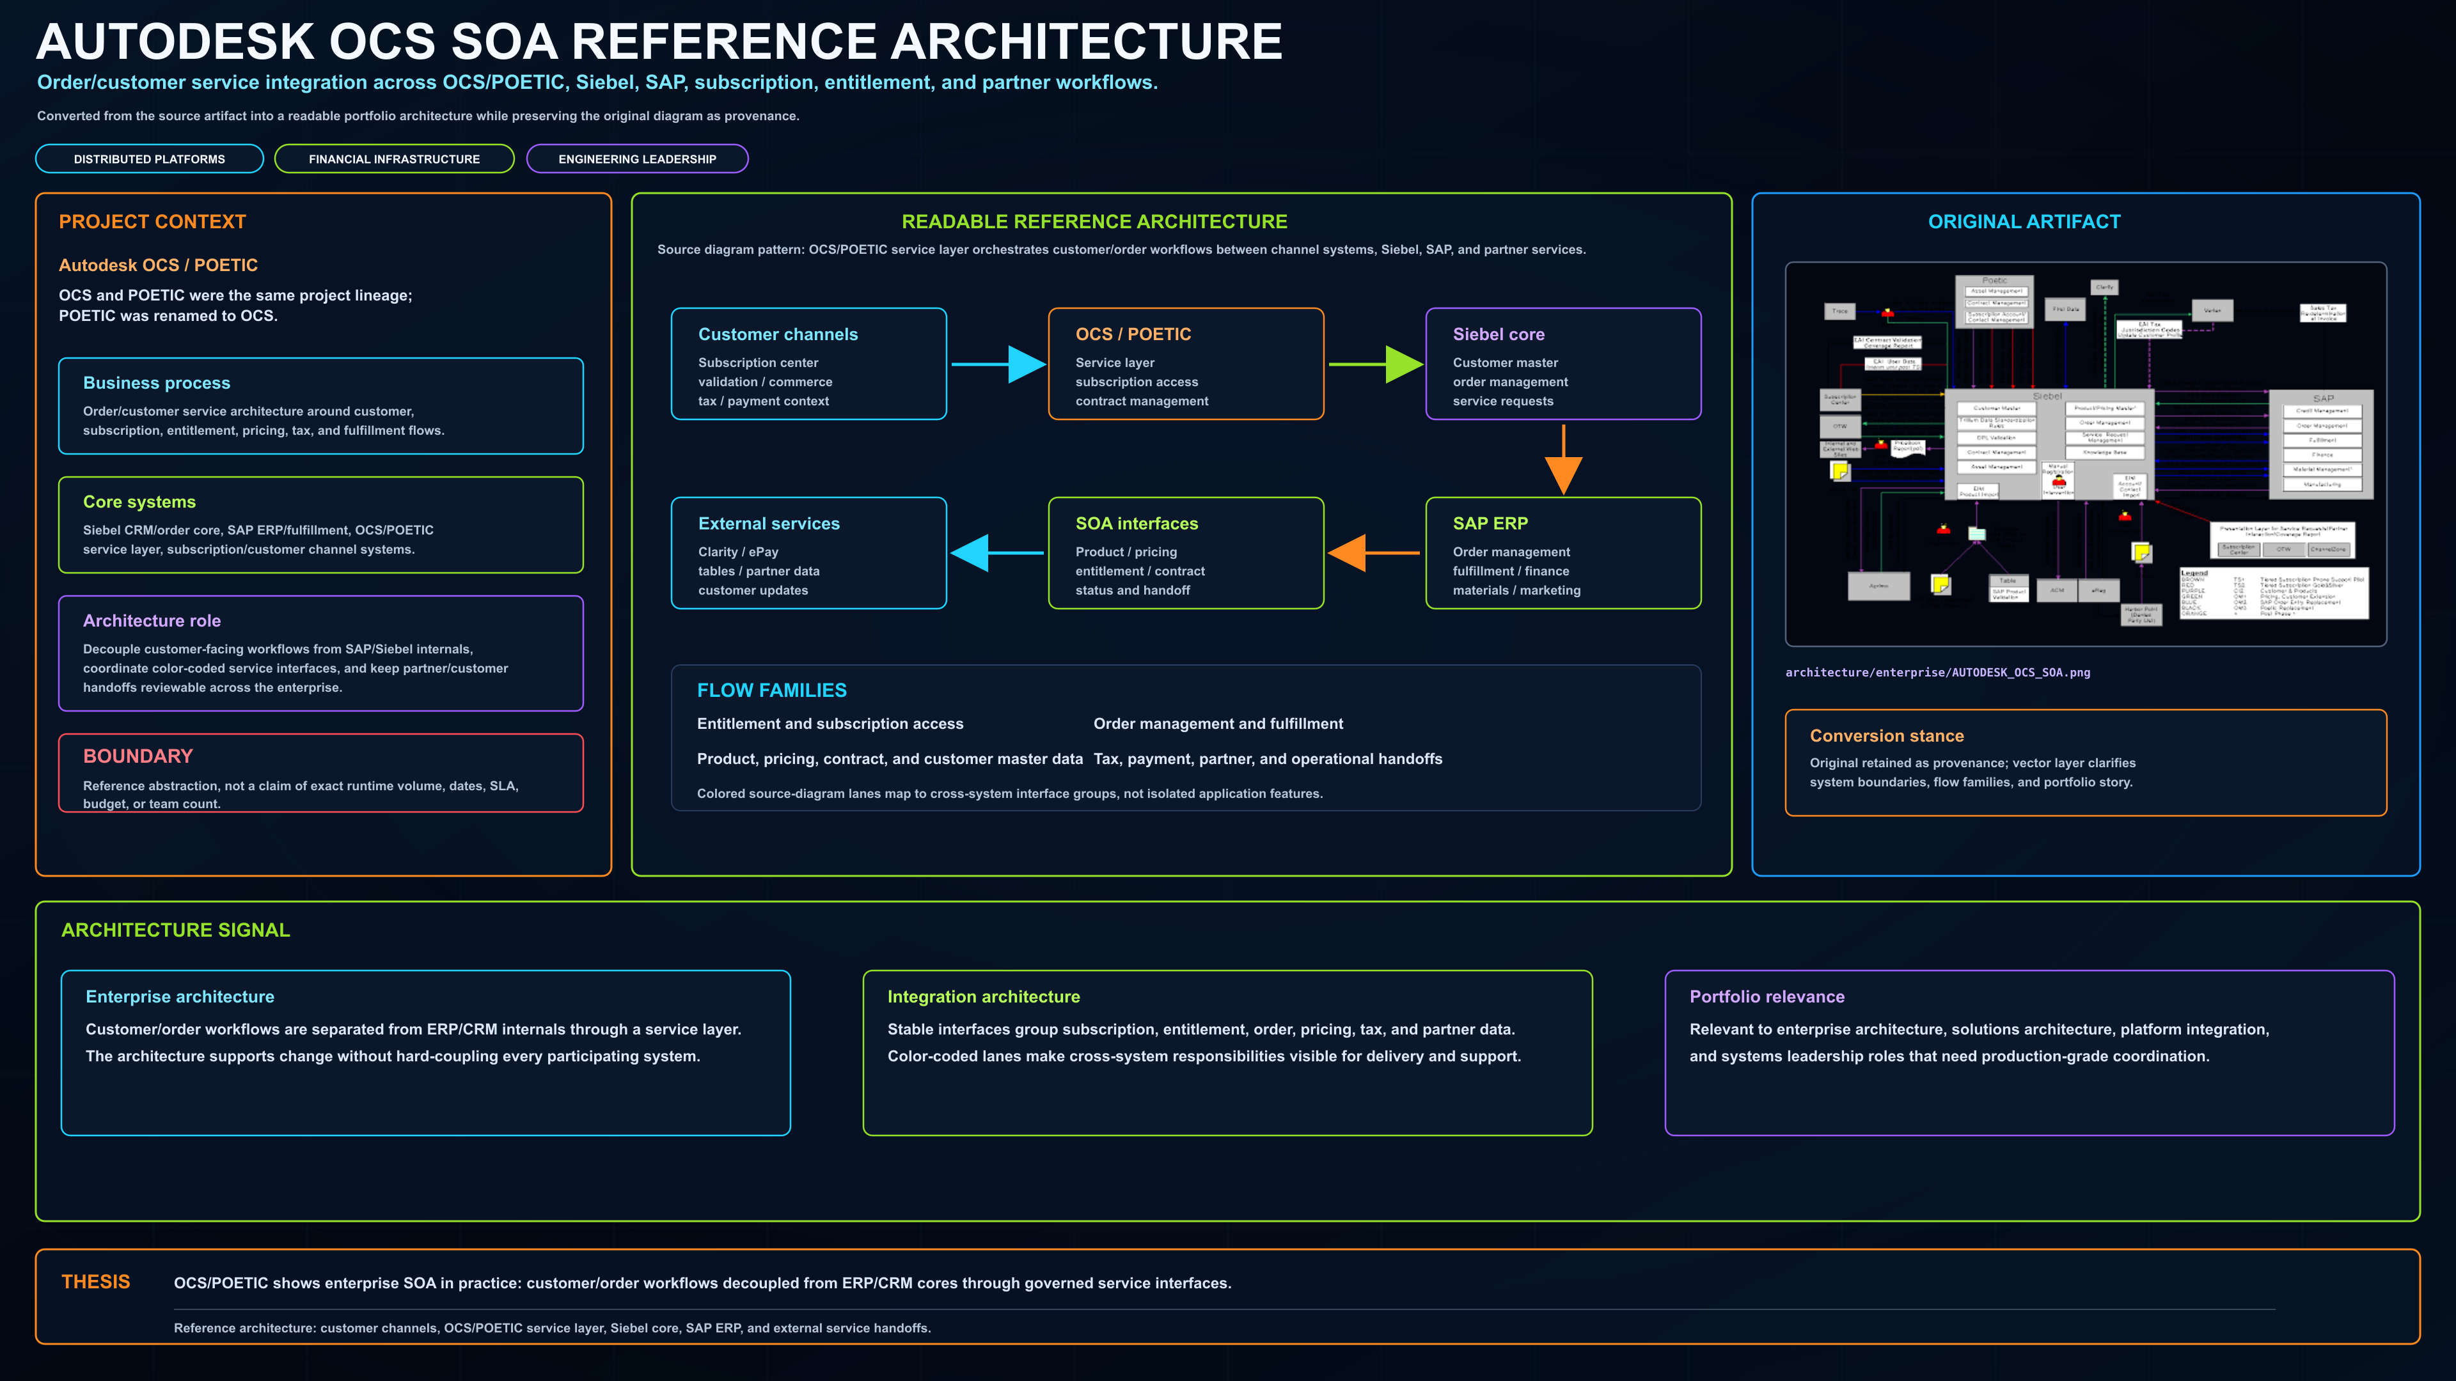Click 'Subscription center' in Customer channels box
Image resolution: width=2456 pixels, height=1381 pixels.
point(758,363)
